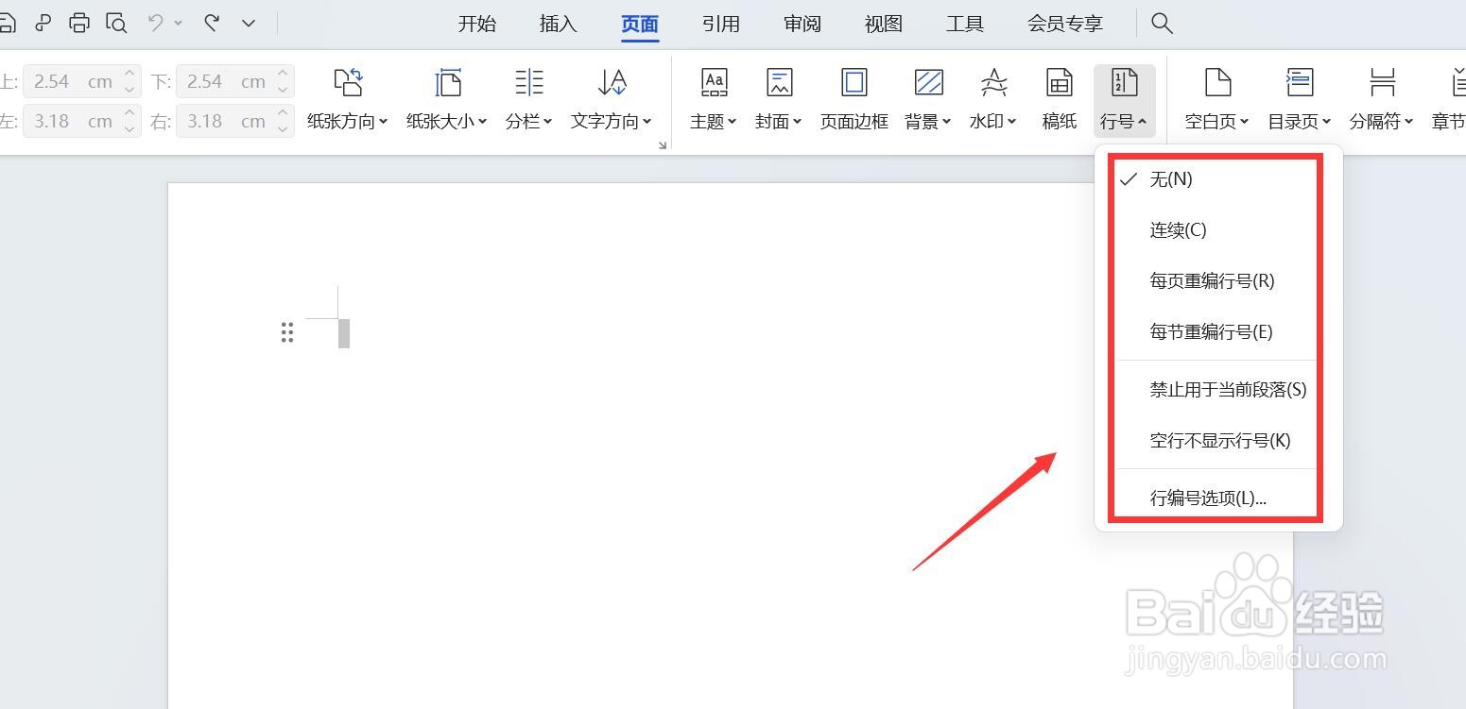Click the printer icon in quick access toolbar
Viewport: 1466px width, 709px height.
pyautogui.click(x=78, y=23)
